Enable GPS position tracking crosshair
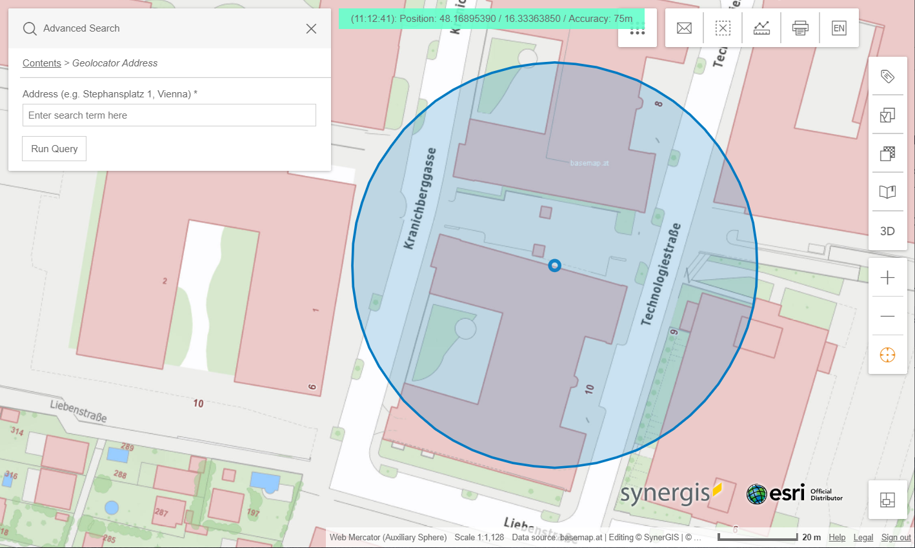Viewport: 915px width, 548px height. 887,354
